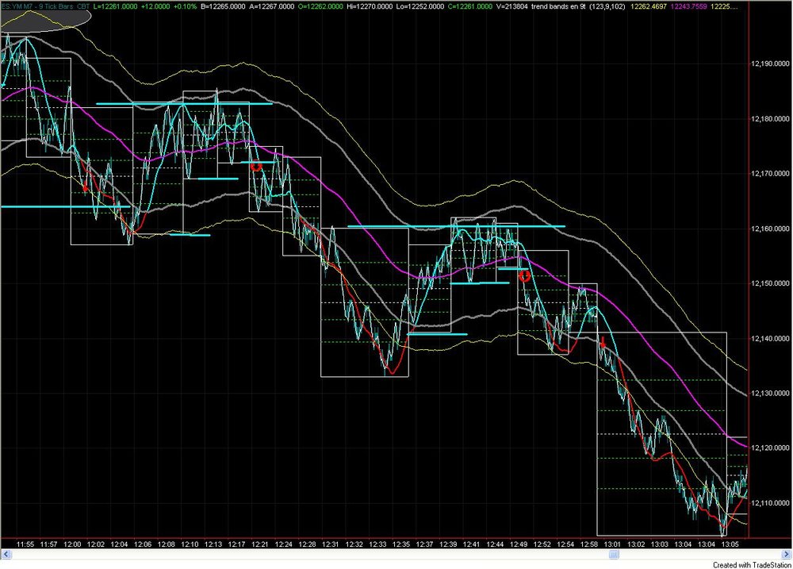Click the '12:28' time axis label

pyautogui.click(x=307, y=544)
